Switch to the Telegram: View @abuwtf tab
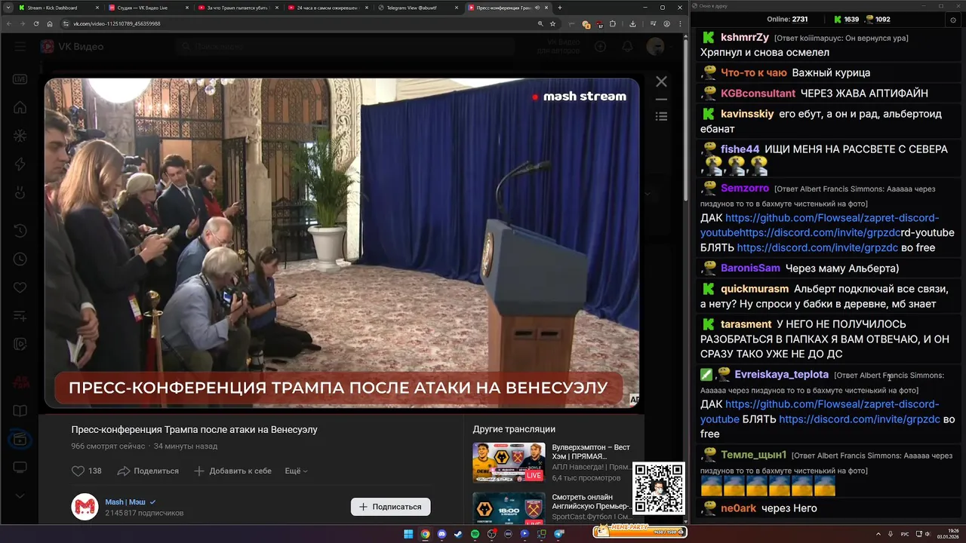The width and height of the screenshot is (966, 543). 417,8
